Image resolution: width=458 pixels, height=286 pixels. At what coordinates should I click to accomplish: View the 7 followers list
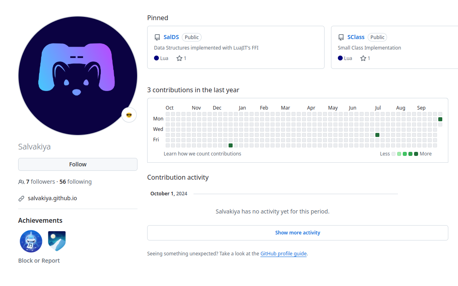pyautogui.click(x=40, y=182)
